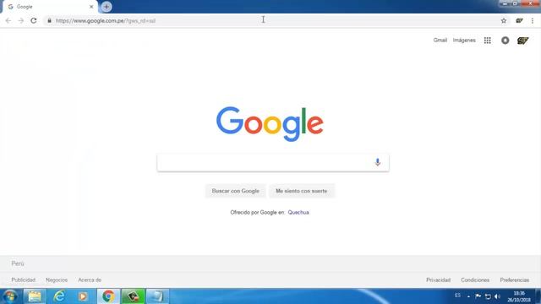The width and height of the screenshot is (541, 304).
Task: Show hidden system tray icons
Action: (468, 296)
